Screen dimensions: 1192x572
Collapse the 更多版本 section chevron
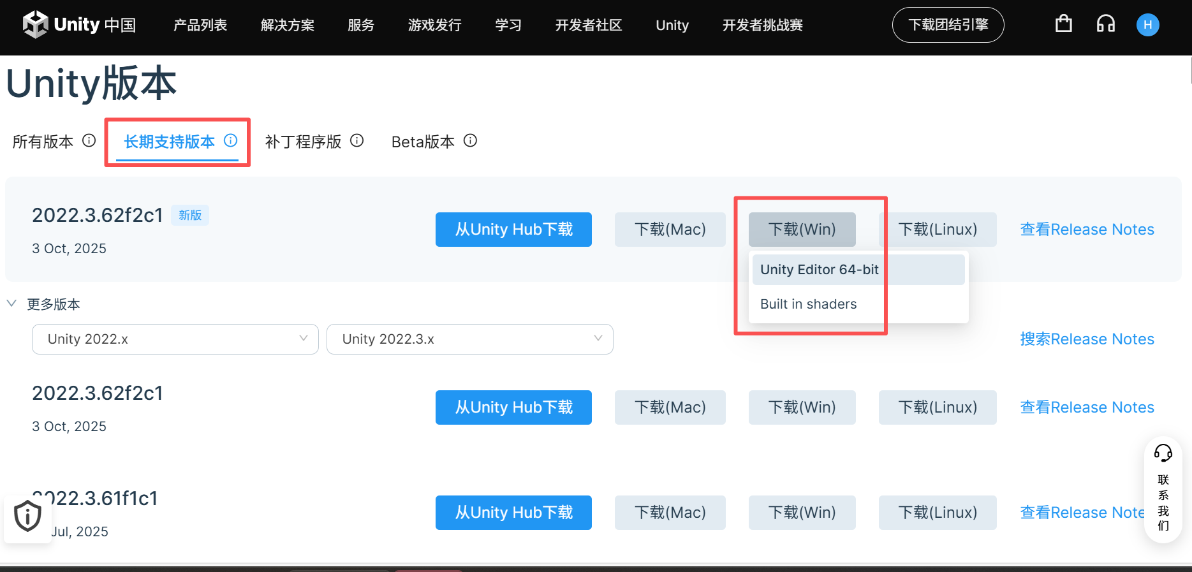tap(11, 303)
